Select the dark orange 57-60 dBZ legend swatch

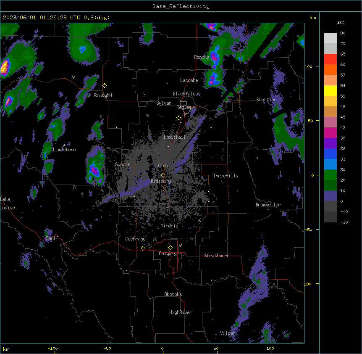click(x=330, y=69)
